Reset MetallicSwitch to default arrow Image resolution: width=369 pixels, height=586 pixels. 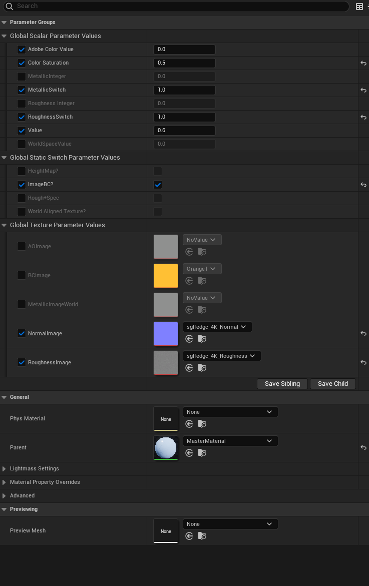363,90
